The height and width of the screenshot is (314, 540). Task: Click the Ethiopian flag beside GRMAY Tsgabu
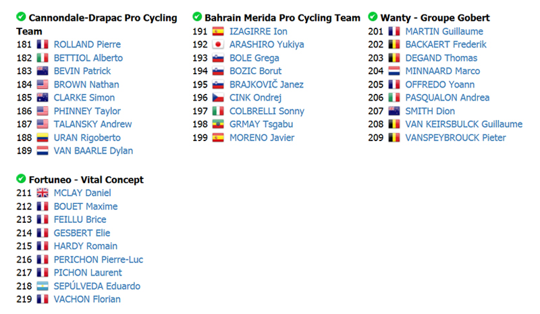(218, 124)
